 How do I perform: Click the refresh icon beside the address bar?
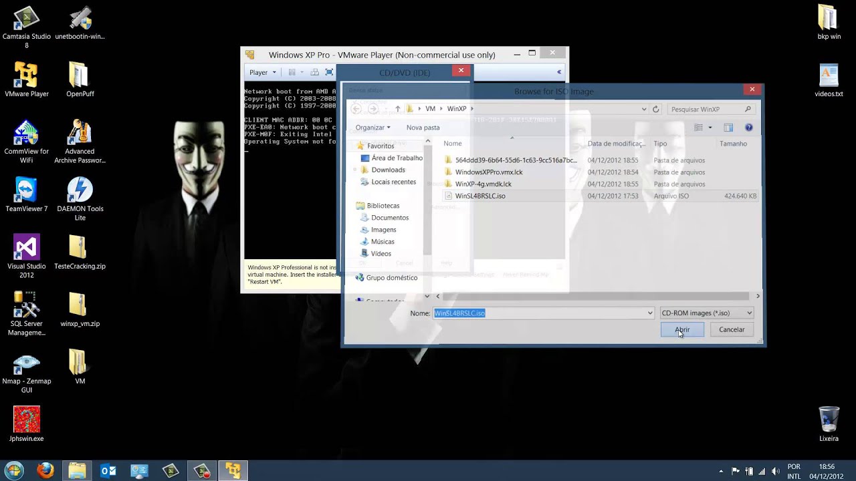point(656,109)
